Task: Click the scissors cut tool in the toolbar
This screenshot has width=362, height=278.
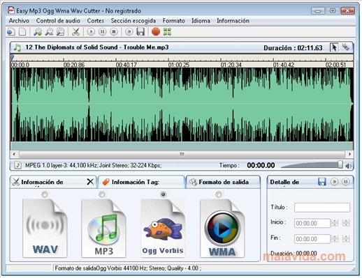Action: coord(75,31)
